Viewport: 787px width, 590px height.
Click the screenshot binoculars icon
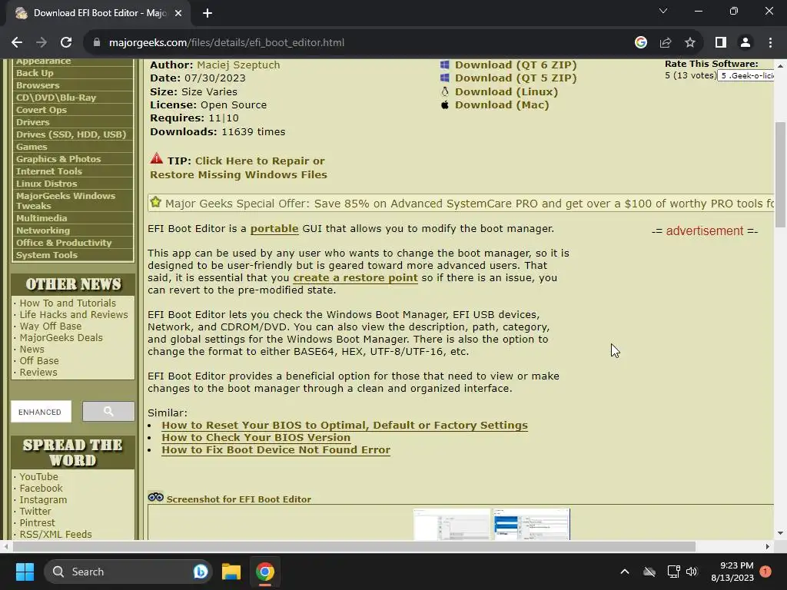click(x=155, y=497)
